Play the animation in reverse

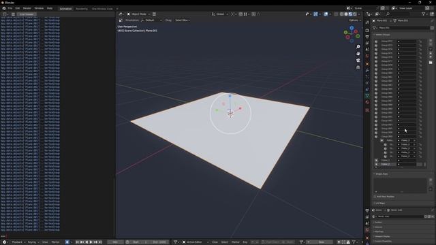[87, 242]
